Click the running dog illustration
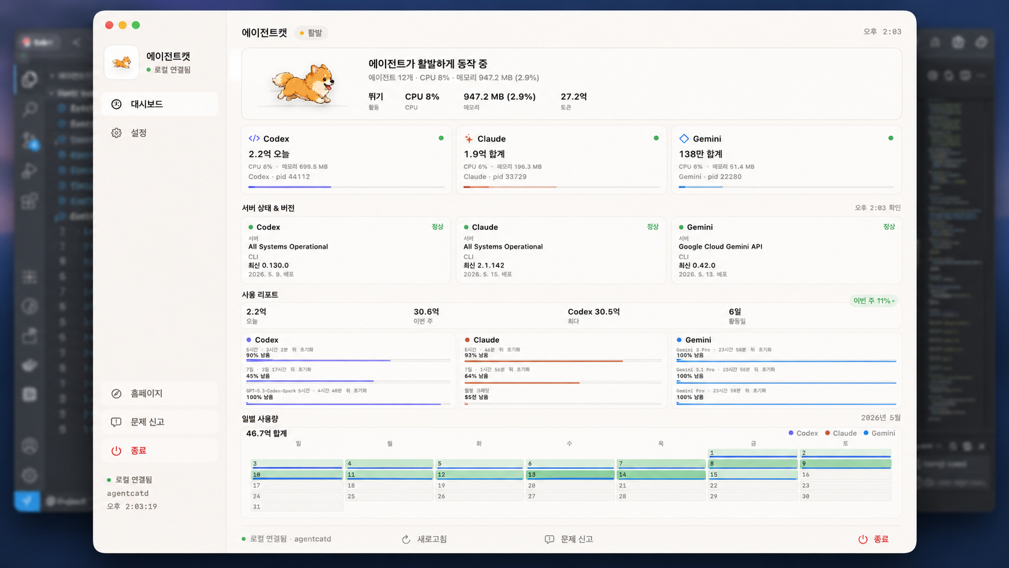Image resolution: width=1009 pixels, height=568 pixels. 304,85
